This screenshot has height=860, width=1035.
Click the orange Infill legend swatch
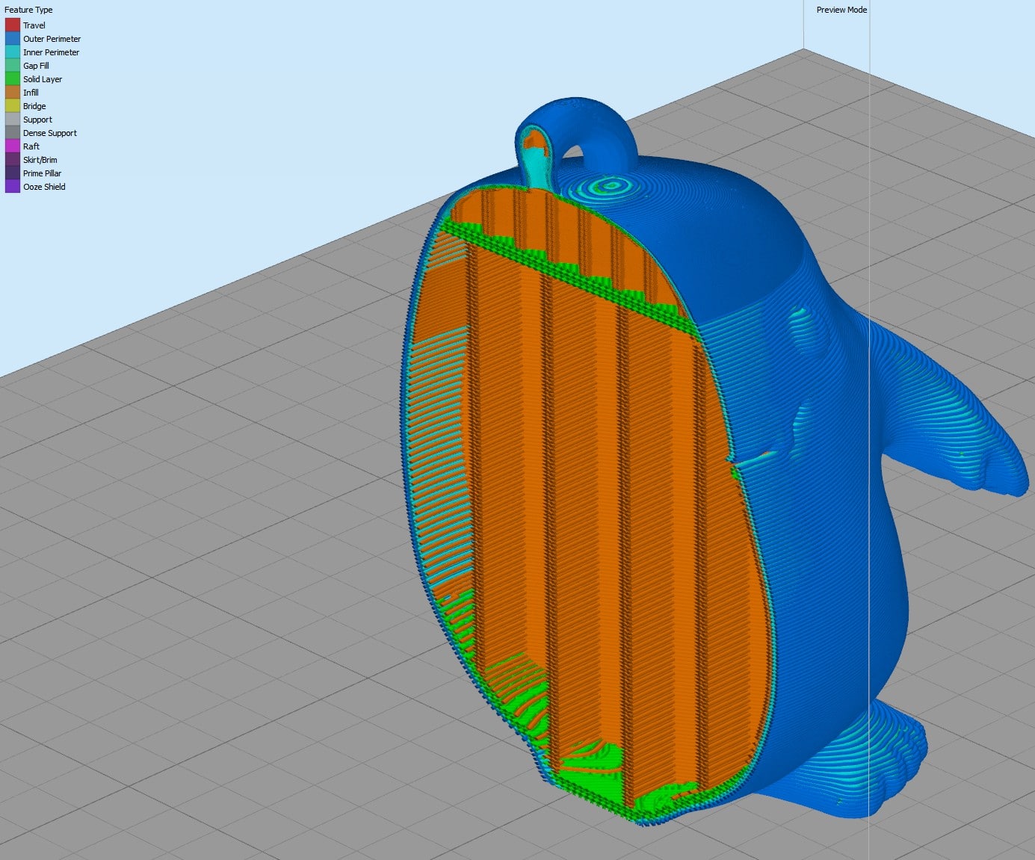point(13,93)
